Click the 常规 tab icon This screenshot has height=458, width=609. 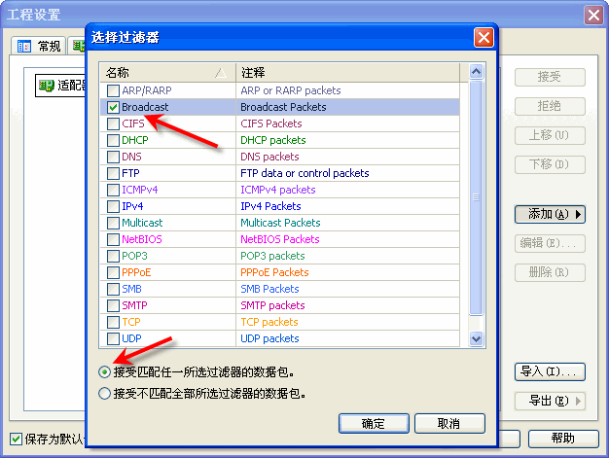coord(24,47)
